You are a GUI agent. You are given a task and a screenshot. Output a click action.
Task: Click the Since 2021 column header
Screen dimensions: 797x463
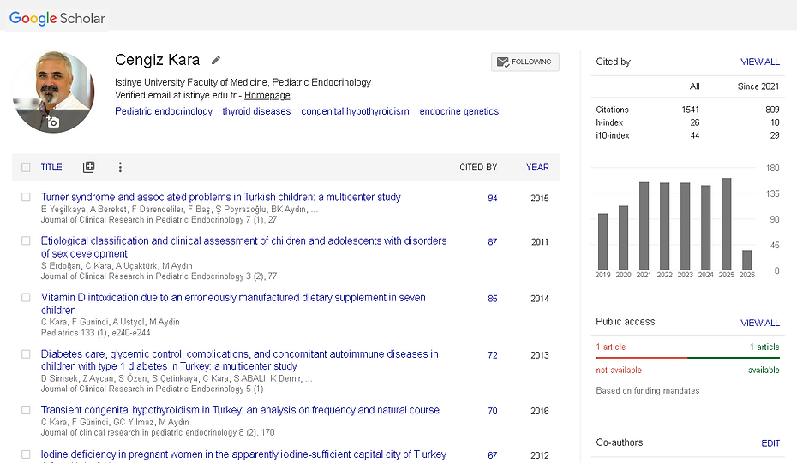(x=758, y=86)
